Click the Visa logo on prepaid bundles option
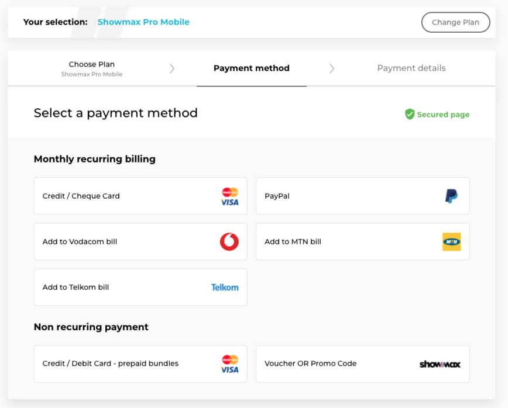The image size is (508, 408). pos(229,364)
